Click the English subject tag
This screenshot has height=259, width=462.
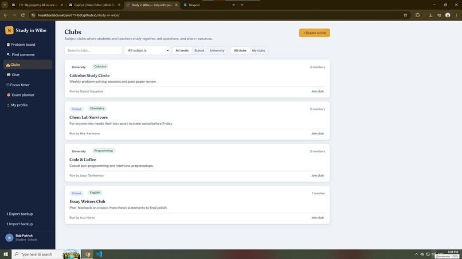coord(95,193)
